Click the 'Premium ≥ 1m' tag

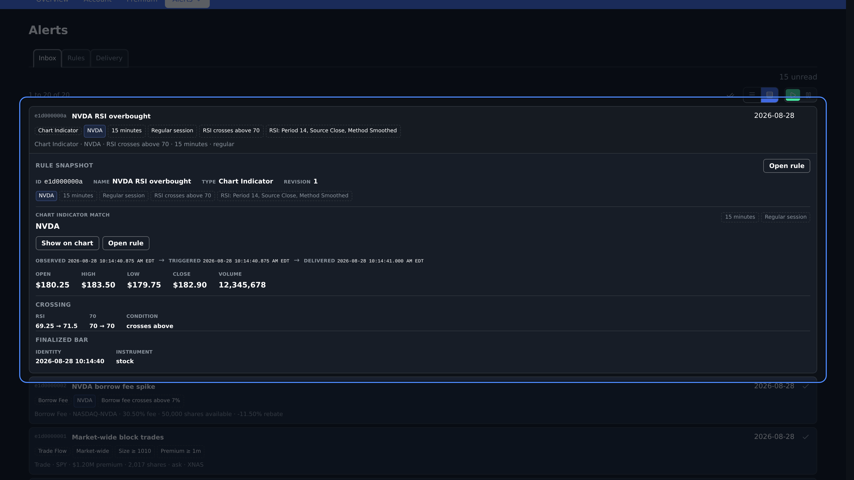[181, 451]
